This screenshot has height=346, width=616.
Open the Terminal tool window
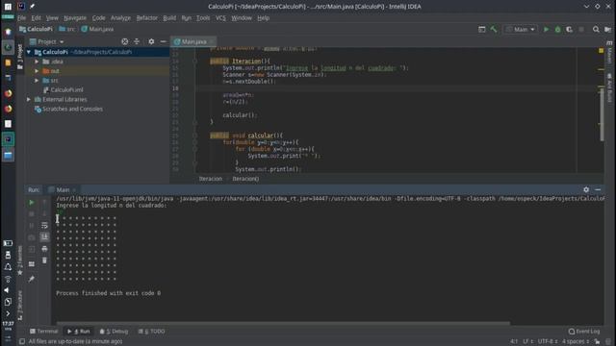click(44, 331)
